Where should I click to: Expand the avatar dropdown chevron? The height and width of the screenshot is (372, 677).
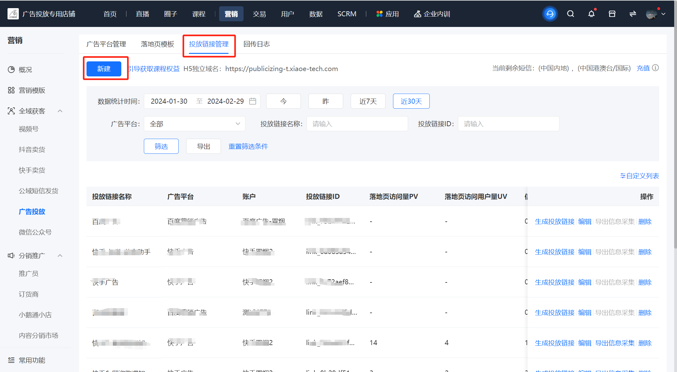pyautogui.click(x=663, y=14)
